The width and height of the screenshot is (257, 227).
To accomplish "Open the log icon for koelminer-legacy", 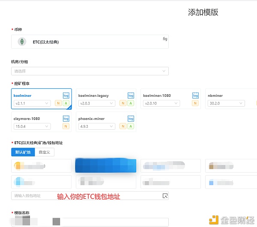I will (131, 95).
